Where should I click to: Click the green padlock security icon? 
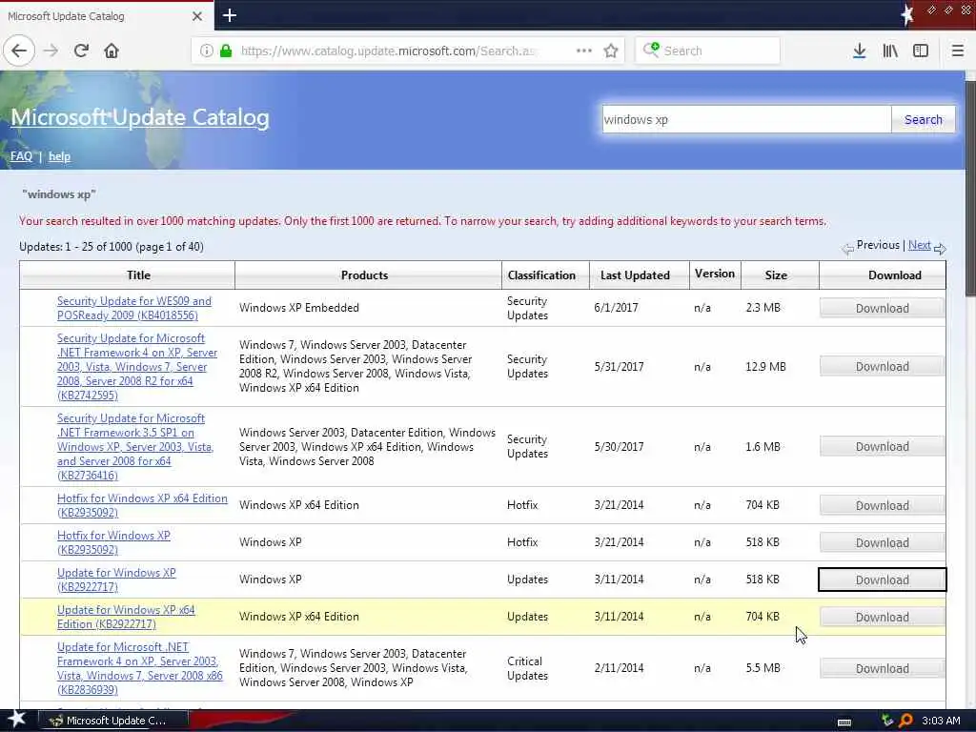226,51
